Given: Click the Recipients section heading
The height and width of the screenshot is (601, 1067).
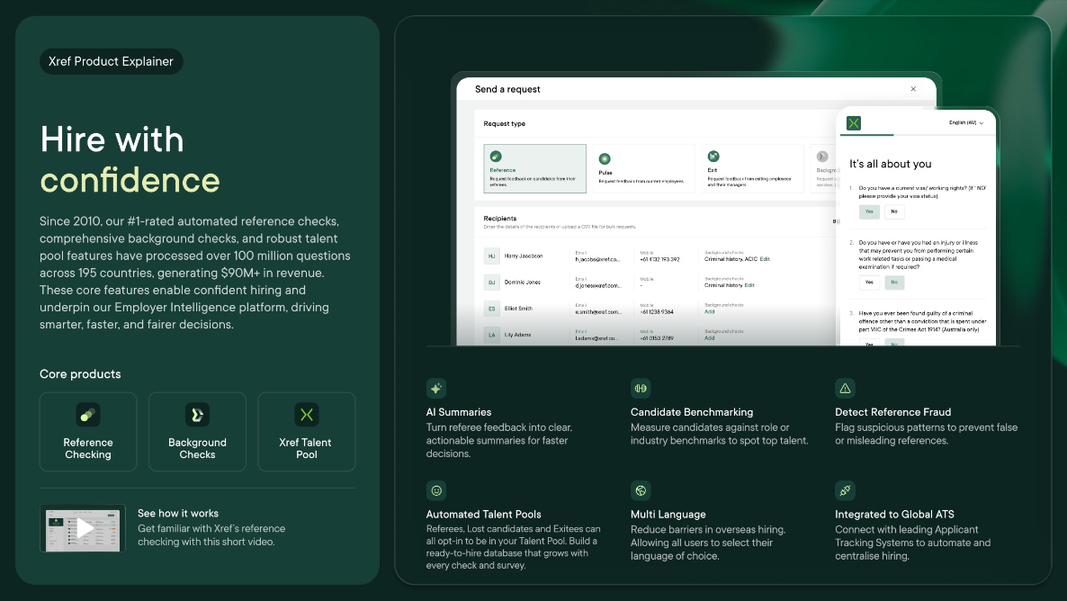Looking at the screenshot, I should pyautogui.click(x=499, y=219).
